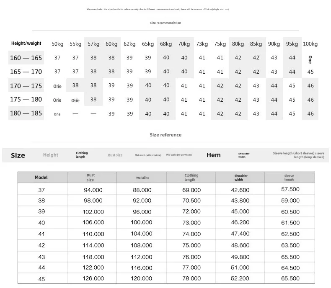Click bust size value 126.000
The height and width of the screenshot is (288, 331).
[93, 278]
